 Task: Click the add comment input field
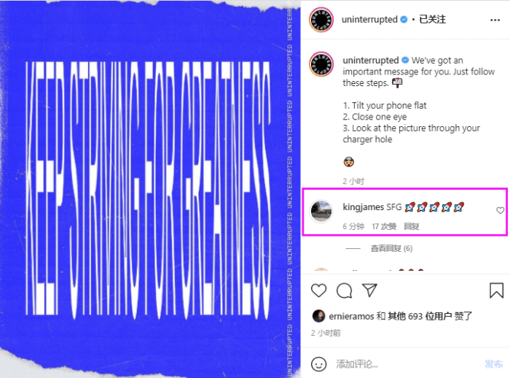(407, 363)
